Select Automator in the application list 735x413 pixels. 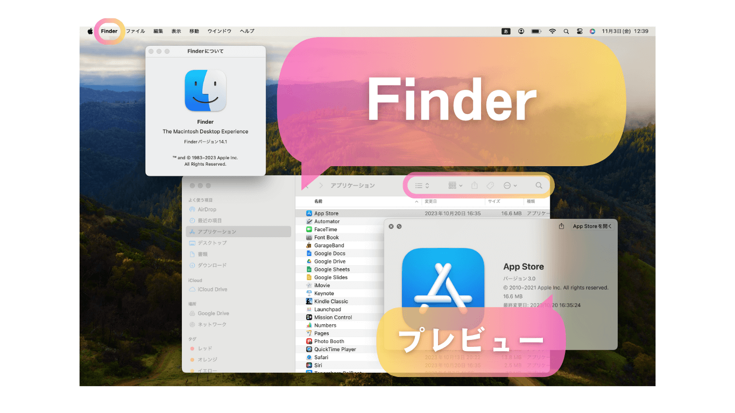click(327, 222)
